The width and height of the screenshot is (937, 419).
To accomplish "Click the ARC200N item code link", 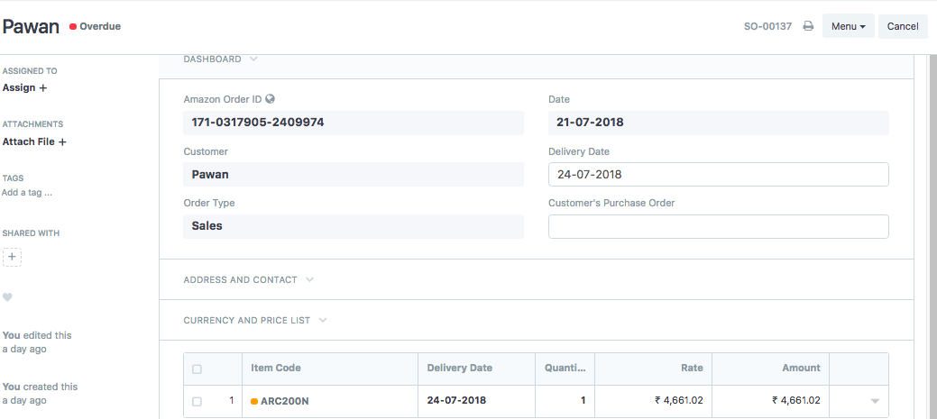I will (285, 401).
